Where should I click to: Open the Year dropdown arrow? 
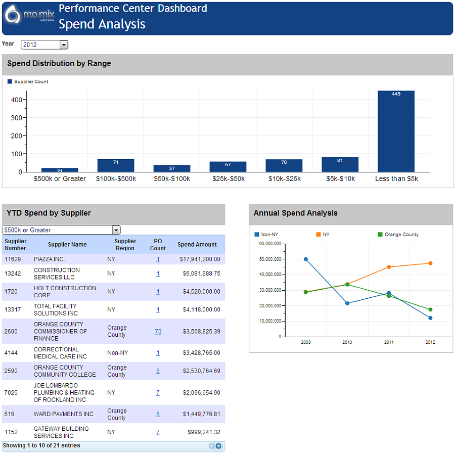tap(64, 45)
